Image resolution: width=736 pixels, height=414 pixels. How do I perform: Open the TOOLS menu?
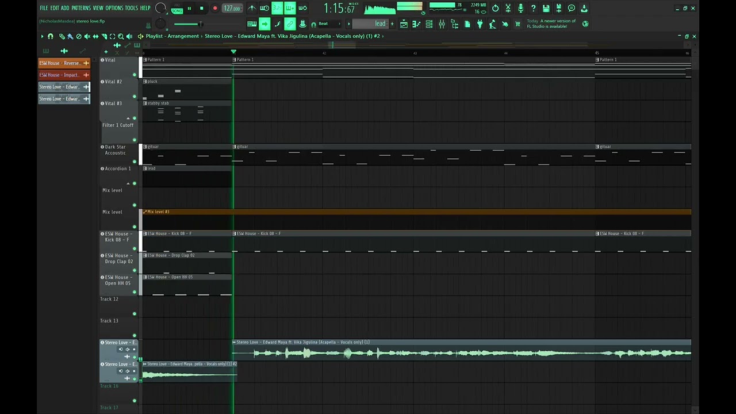(x=132, y=8)
